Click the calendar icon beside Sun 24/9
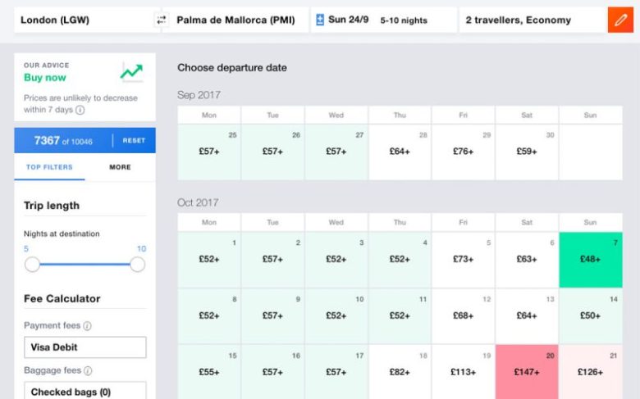640x399 pixels. pos(320,20)
